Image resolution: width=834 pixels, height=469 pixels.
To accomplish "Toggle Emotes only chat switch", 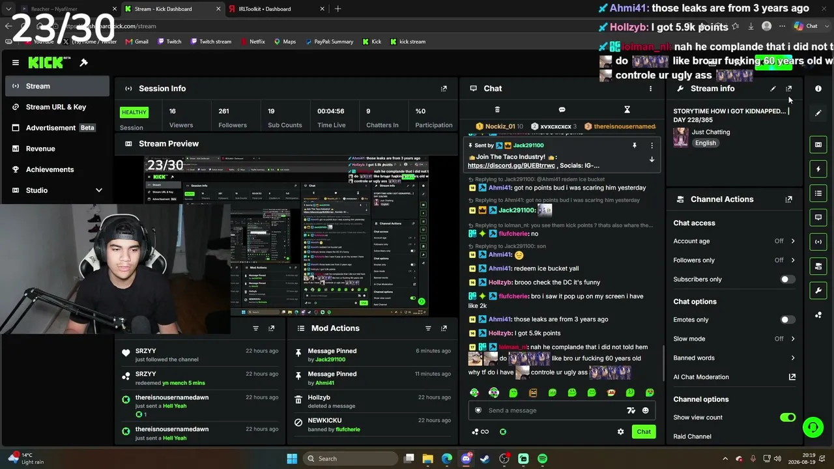I will click(788, 320).
